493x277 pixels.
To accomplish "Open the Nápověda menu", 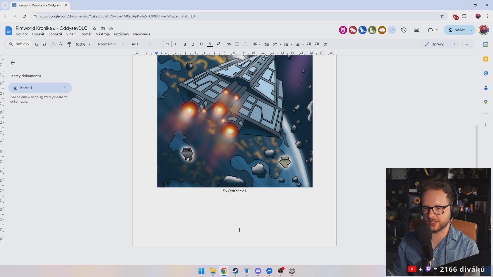I will (x=142, y=34).
